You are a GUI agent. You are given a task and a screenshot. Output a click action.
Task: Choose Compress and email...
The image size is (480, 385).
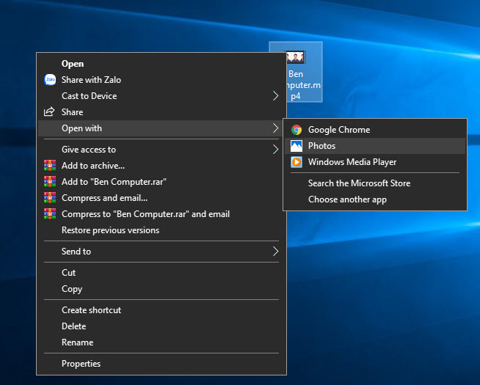[x=161, y=198]
